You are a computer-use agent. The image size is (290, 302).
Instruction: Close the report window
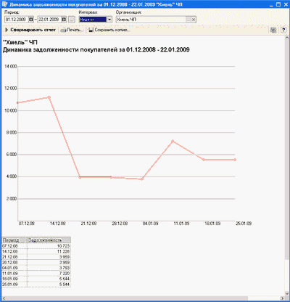[285, 4]
